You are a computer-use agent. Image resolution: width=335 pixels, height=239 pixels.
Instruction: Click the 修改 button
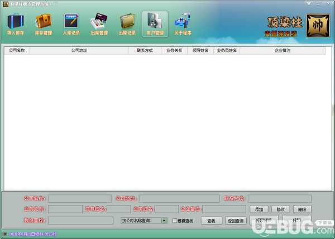[280, 209]
